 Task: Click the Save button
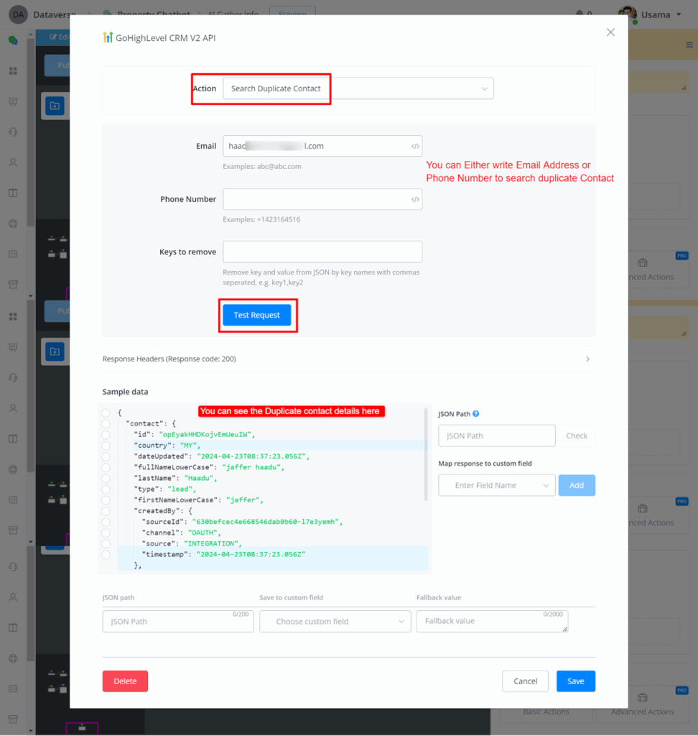[575, 681]
